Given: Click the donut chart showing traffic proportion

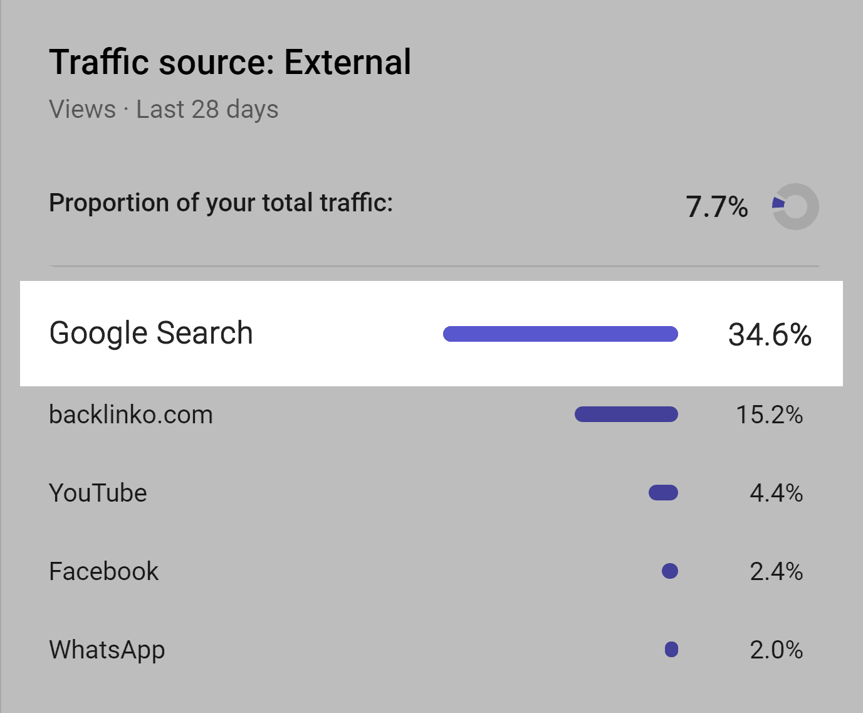Looking at the screenshot, I should tap(795, 206).
